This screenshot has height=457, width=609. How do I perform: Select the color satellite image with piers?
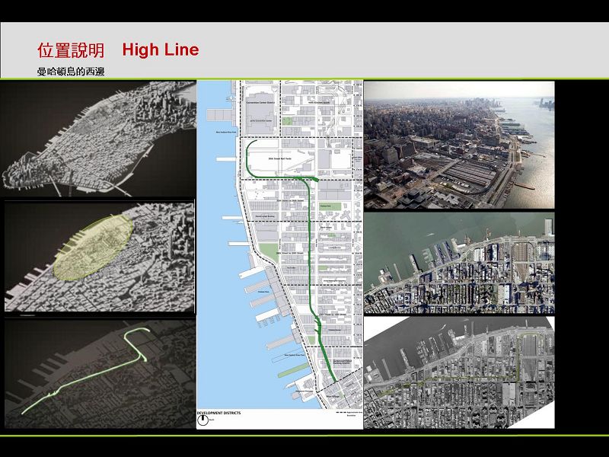point(459,264)
